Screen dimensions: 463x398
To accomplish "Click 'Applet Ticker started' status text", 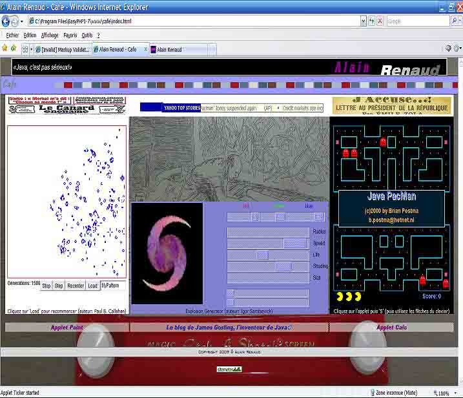I will [20, 393].
